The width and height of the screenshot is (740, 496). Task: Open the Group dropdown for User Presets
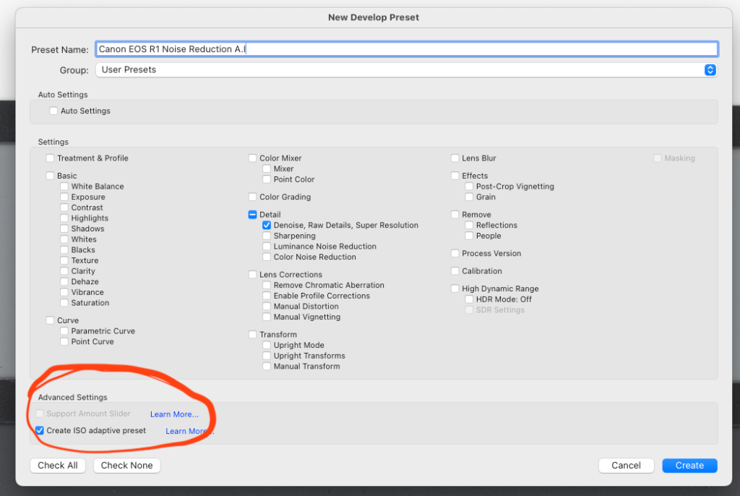point(406,70)
